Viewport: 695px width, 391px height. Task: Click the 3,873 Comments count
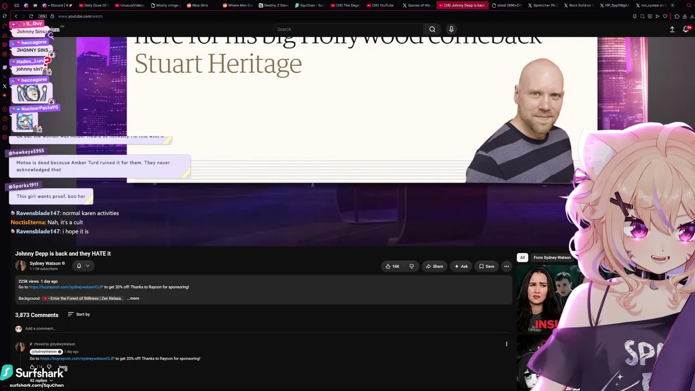(36, 315)
